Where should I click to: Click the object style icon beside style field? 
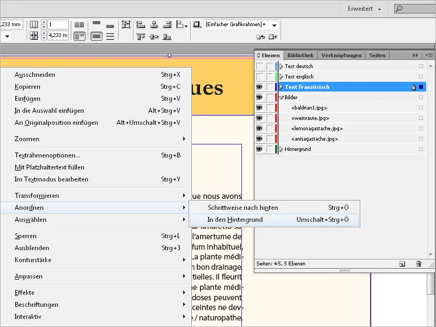pyautogui.click(x=197, y=25)
